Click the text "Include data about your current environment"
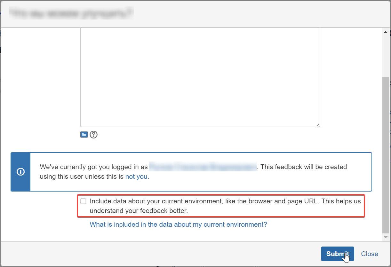 156,201
